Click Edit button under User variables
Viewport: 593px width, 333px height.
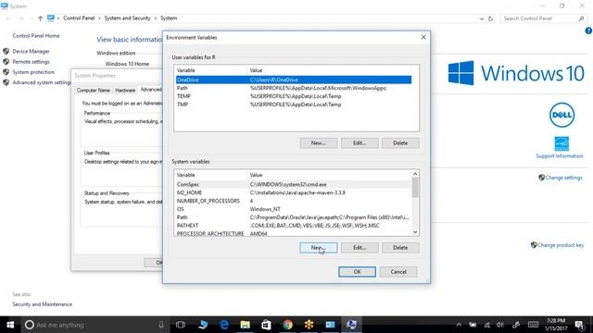(360, 143)
